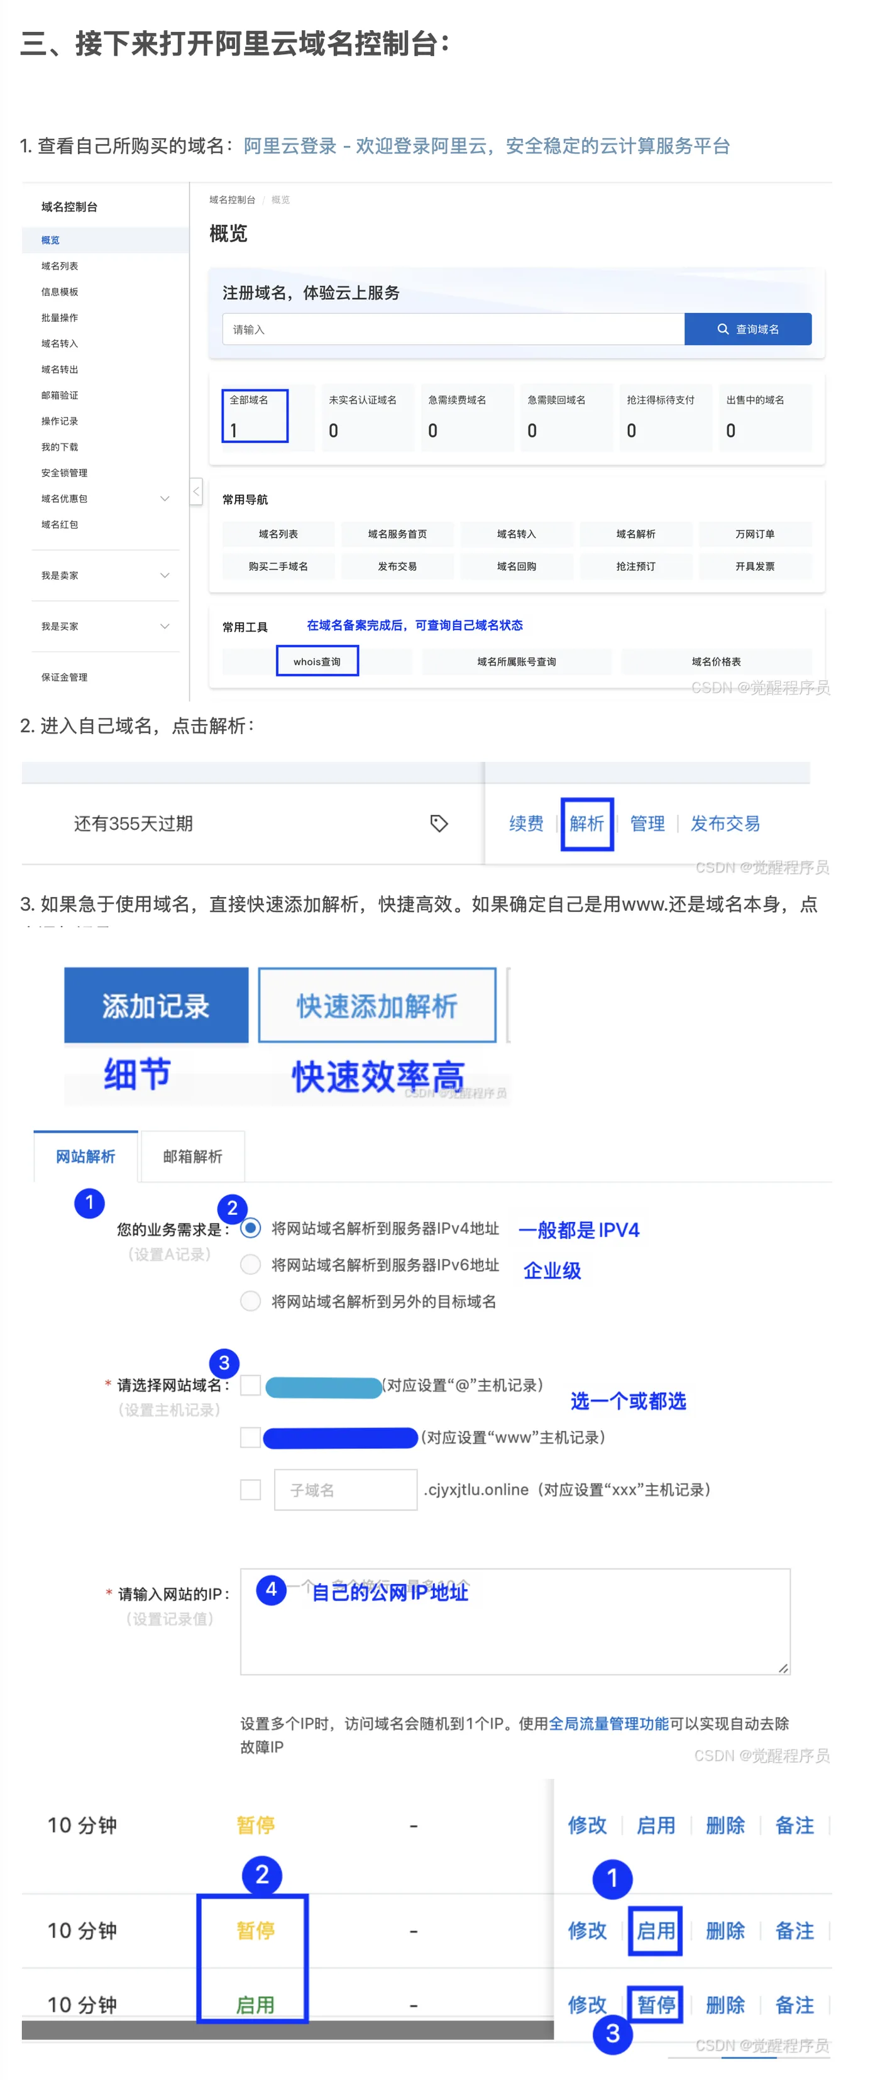Click 万网订单 in 常用导航
Viewport: 880px width, 2080px height.
pyautogui.click(x=755, y=534)
